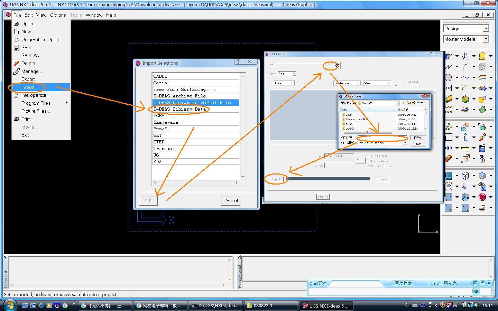Viewport: 498px width, 311px height.
Task: Select the Use Original radio button
Action: pos(369,156)
